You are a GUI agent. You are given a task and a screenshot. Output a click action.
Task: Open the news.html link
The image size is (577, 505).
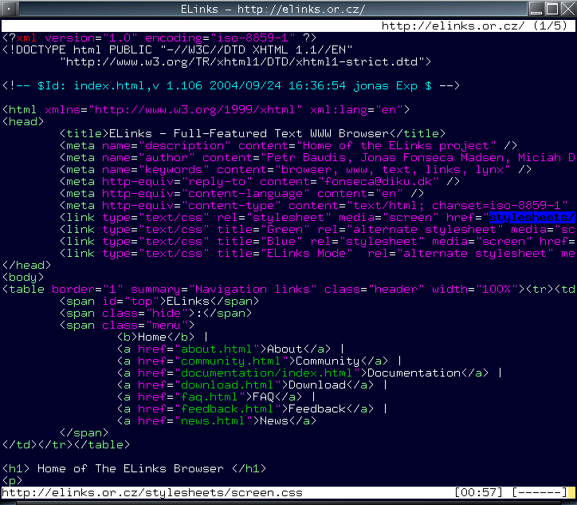click(x=213, y=421)
